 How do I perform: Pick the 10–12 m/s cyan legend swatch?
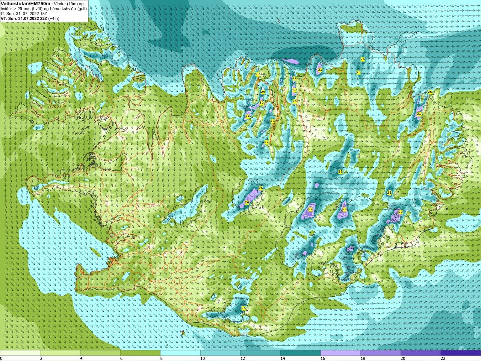(220, 353)
